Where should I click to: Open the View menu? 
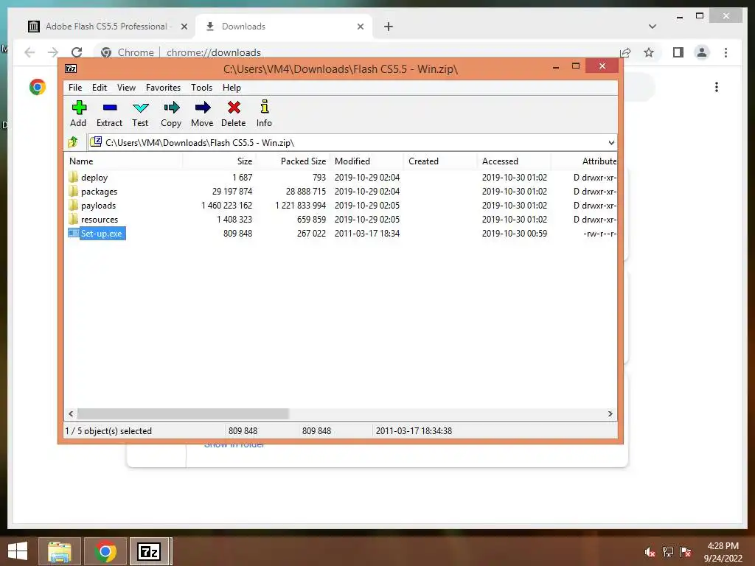(126, 88)
